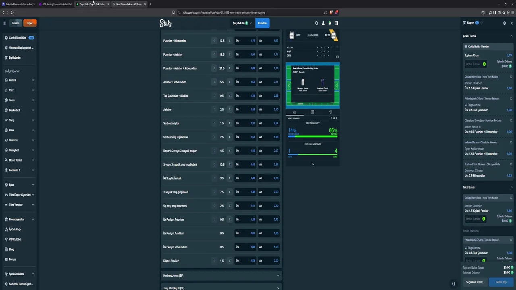
Task: Remove Cleveland Cavaliers - Houston Rockets selection
Action: coord(511,120)
